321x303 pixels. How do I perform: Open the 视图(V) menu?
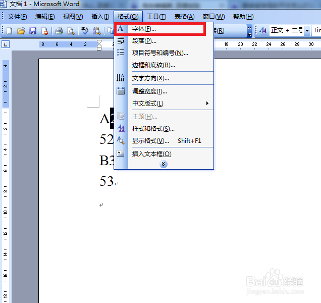73,17
